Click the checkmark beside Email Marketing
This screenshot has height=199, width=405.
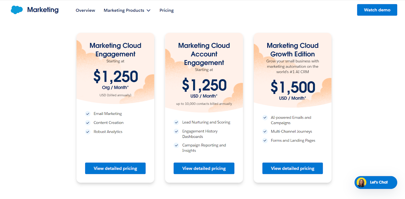pos(88,114)
